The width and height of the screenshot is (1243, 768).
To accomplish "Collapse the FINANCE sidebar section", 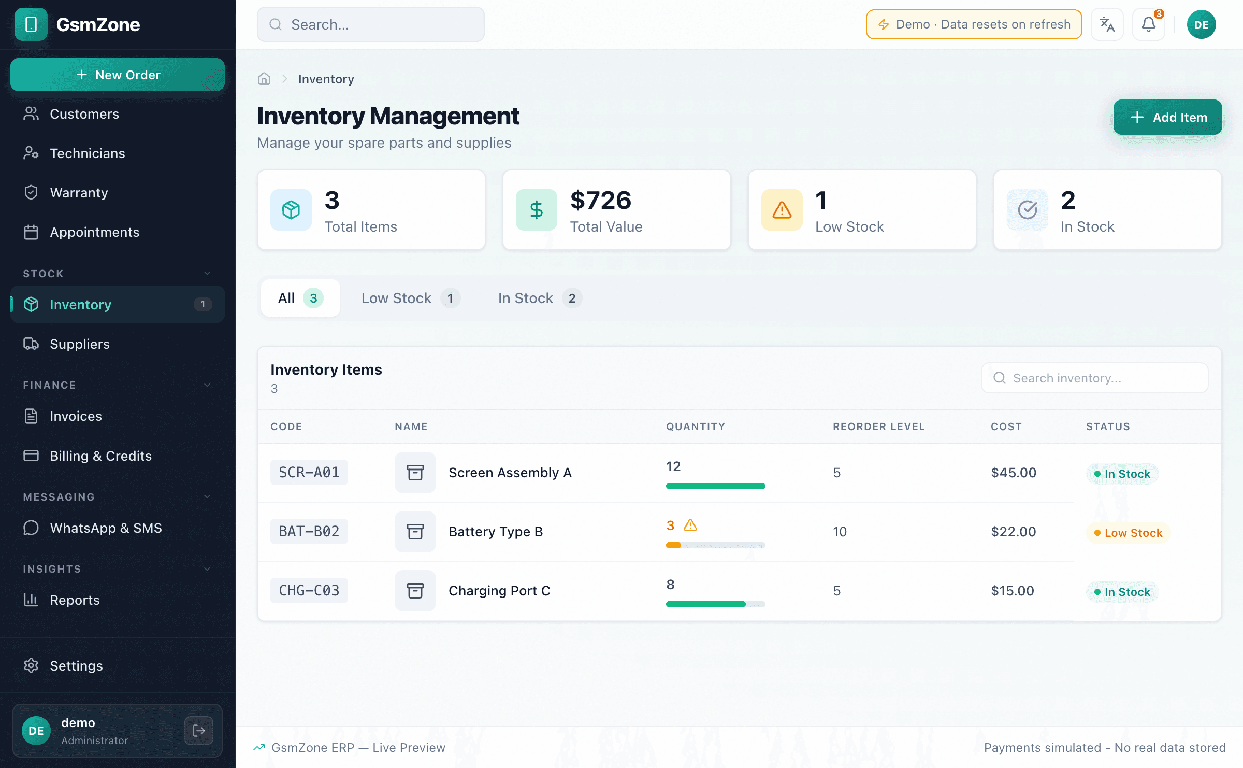I will point(207,385).
